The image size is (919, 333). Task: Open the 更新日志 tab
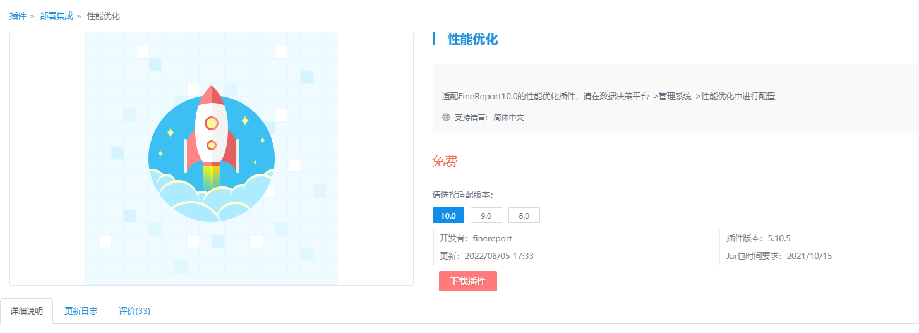[81, 311]
